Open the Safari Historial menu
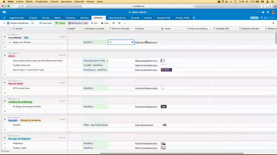This screenshot has width=277, height=155. pos(54,2)
